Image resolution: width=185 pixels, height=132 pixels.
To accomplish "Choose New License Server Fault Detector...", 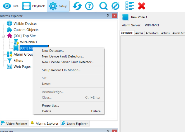I will pos(68,62).
